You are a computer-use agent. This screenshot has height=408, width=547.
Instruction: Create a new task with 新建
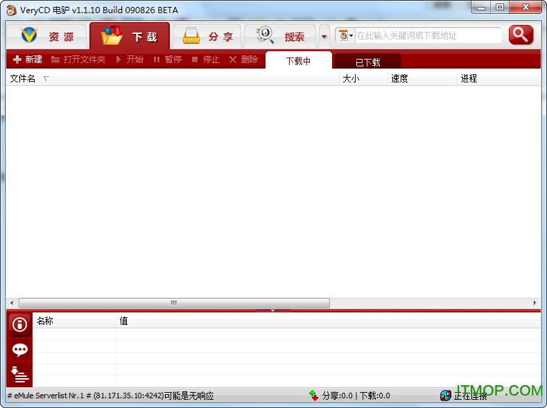tap(28, 60)
